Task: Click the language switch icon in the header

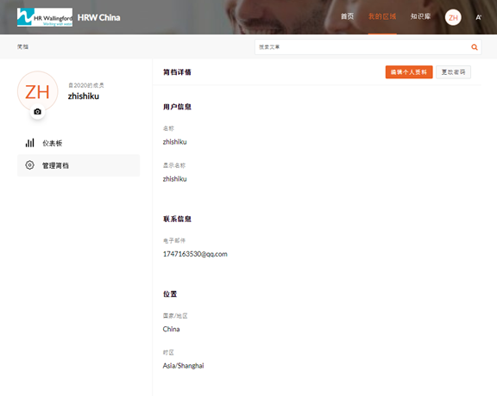Action: click(478, 17)
